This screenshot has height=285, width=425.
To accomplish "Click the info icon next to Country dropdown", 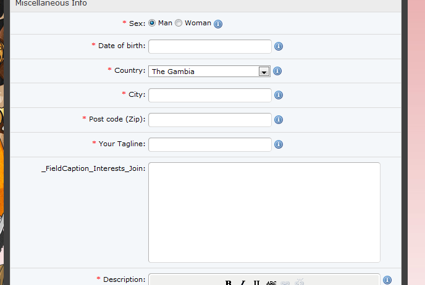I will [x=277, y=71].
